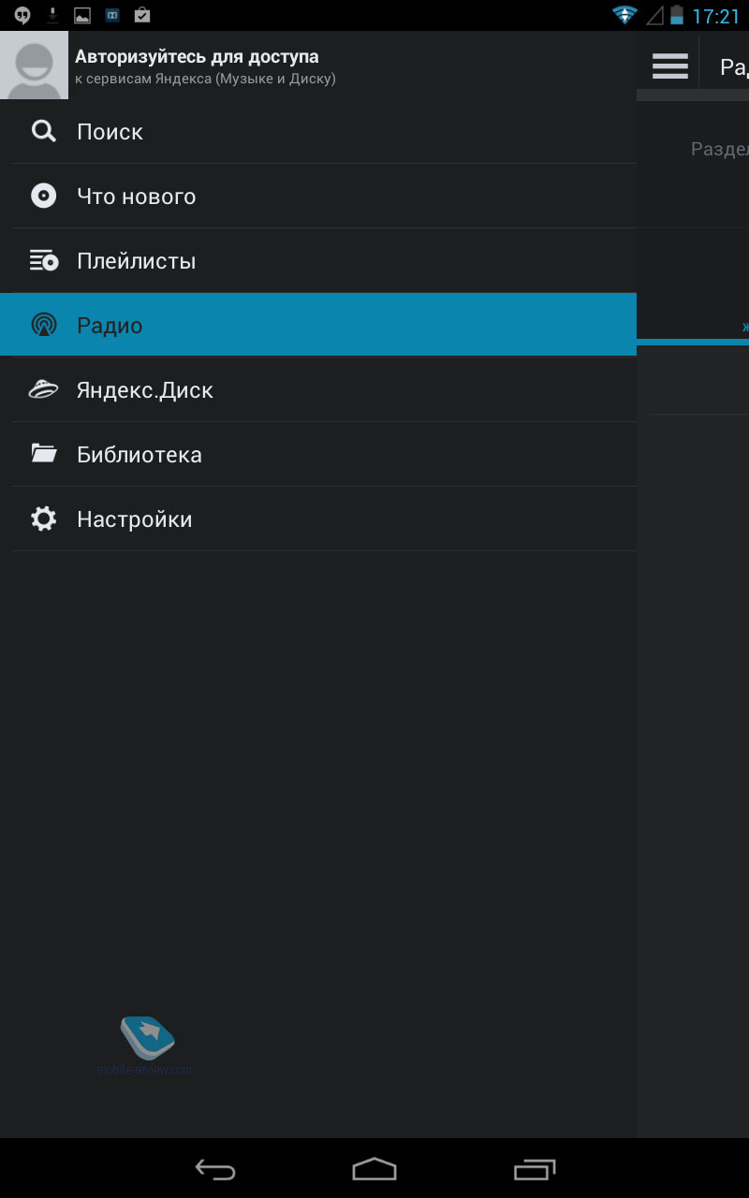Tap the folder icon beside Библиотека
Screen dimensions: 749x1198
[x=44, y=454]
